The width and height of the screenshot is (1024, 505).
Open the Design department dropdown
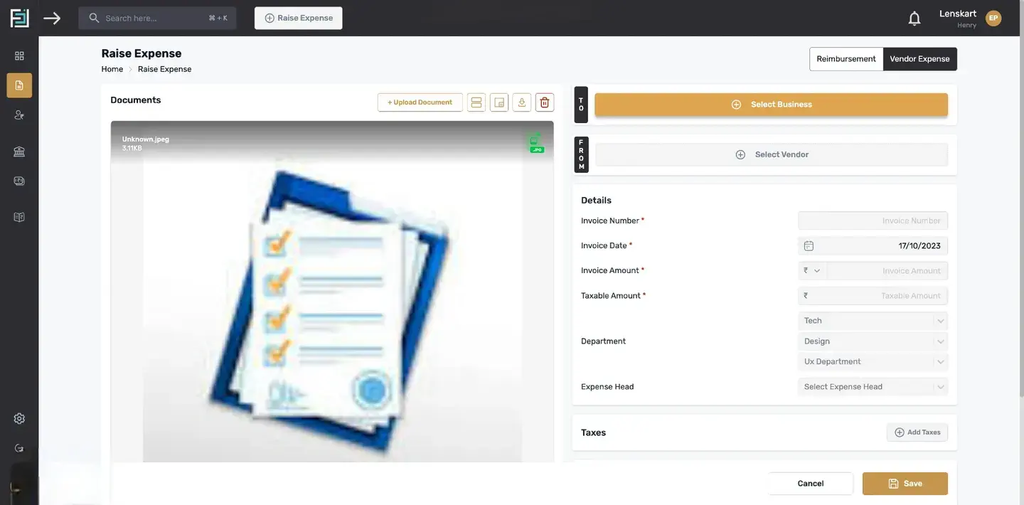873,341
